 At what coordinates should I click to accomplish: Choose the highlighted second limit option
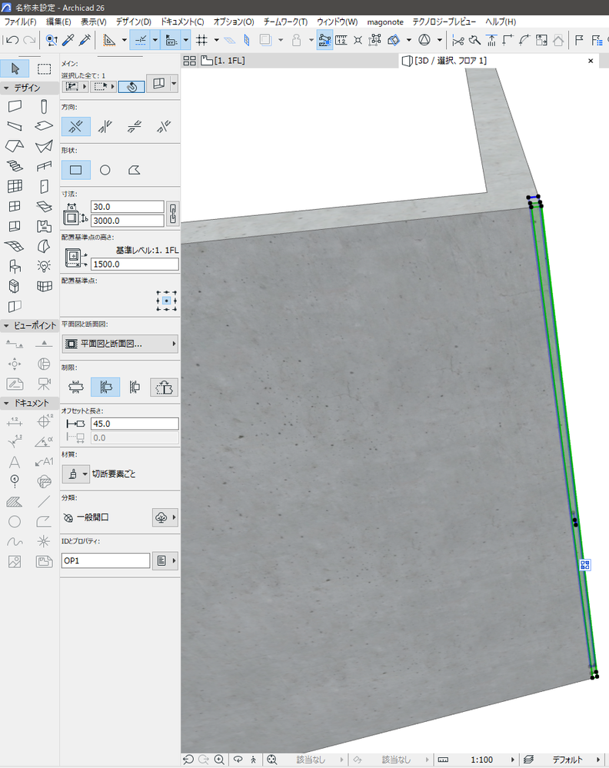(105, 387)
